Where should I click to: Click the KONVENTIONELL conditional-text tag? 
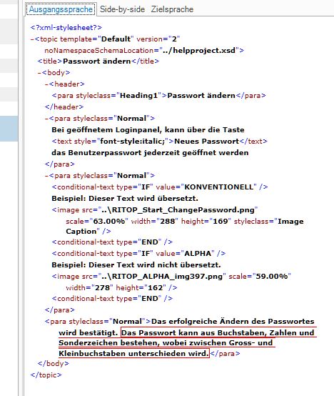click(160, 187)
